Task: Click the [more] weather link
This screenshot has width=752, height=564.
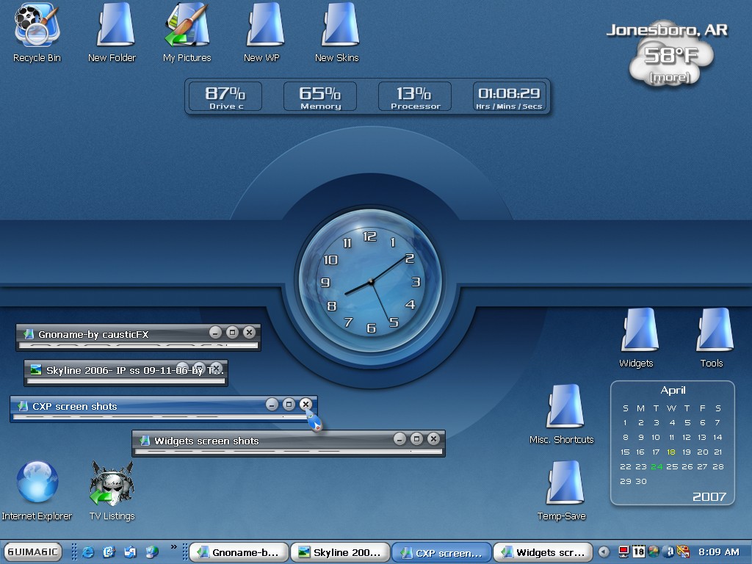Action: (x=670, y=77)
